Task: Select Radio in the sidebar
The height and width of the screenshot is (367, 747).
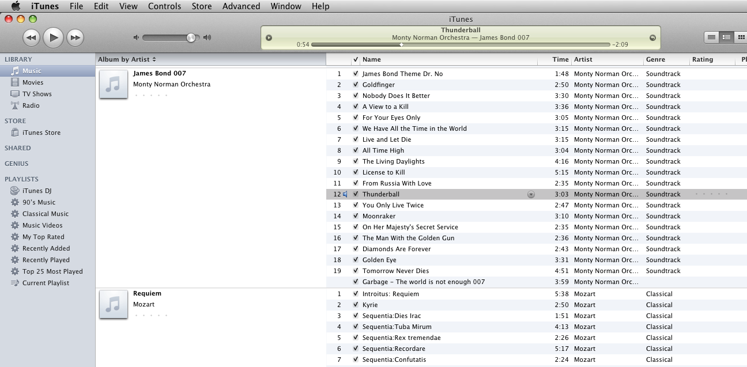Action: [x=48, y=105]
